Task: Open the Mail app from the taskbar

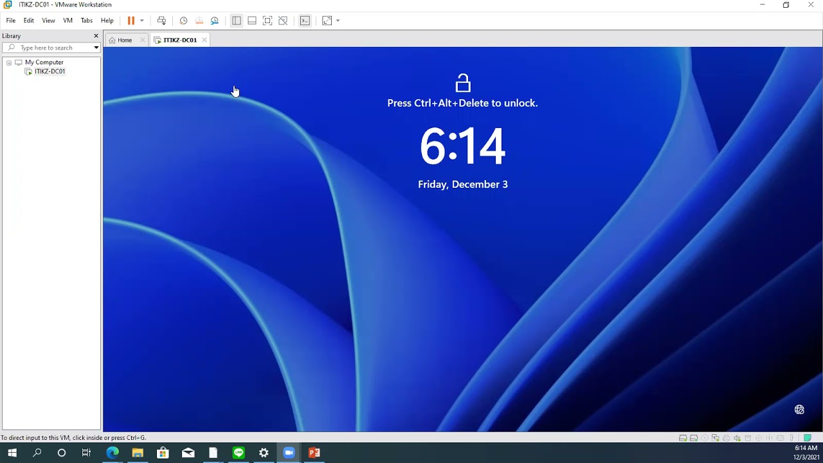Action: (188, 453)
